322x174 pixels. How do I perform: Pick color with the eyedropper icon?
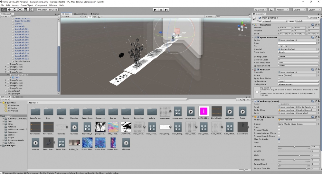click(318, 43)
